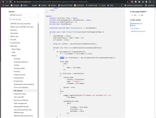Open Globalization and localization page
The height and width of the screenshot is (118, 156).
[x=24, y=84]
